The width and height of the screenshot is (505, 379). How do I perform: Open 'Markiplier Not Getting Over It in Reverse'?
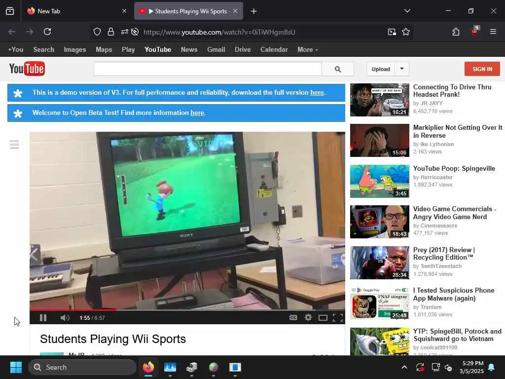[x=458, y=131]
